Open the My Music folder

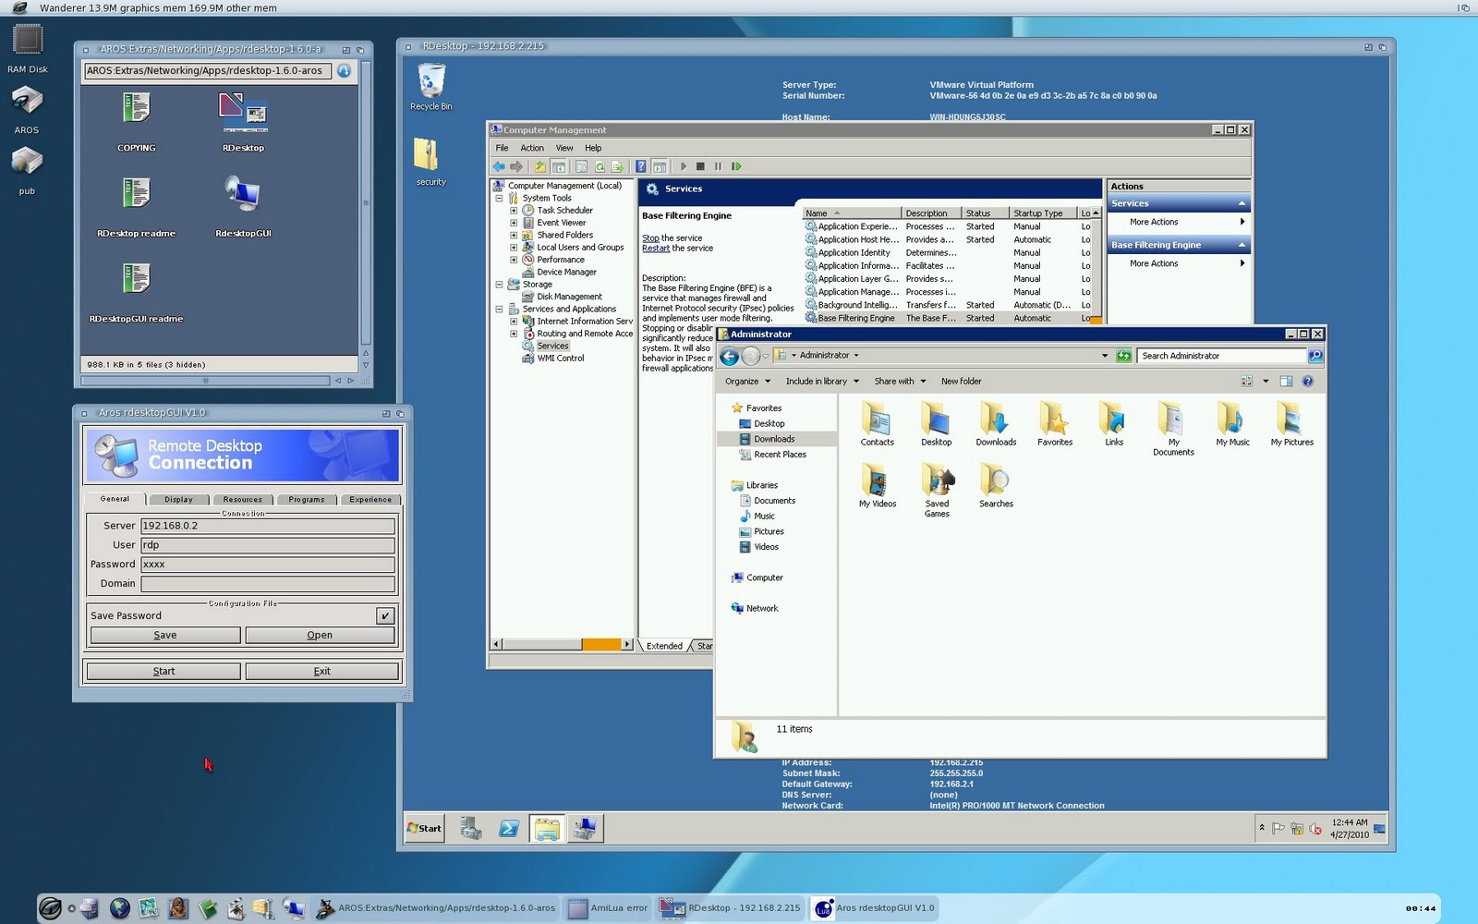(x=1232, y=425)
